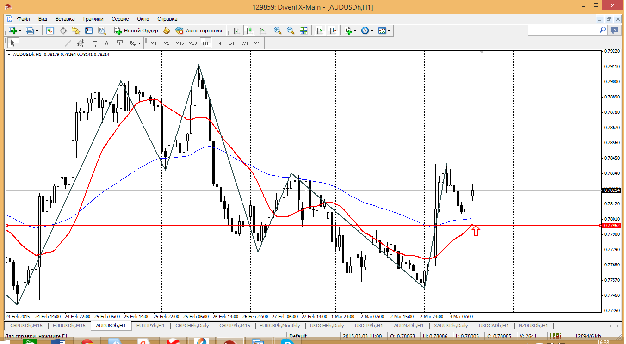The width and height of the screenshot is (626, 344).
Task: Tile chart windows icon
Action: [x=304, y=31]
